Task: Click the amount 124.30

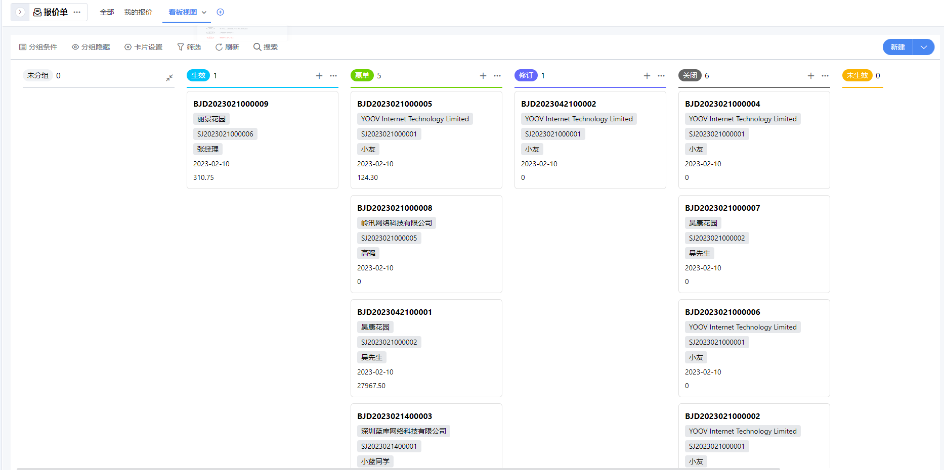Action: pyautogui.click(x=367, y=177)
